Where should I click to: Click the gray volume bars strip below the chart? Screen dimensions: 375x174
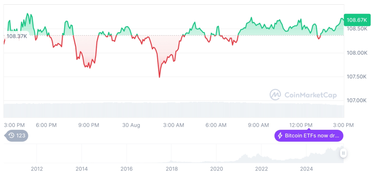[x=174, y=110]
